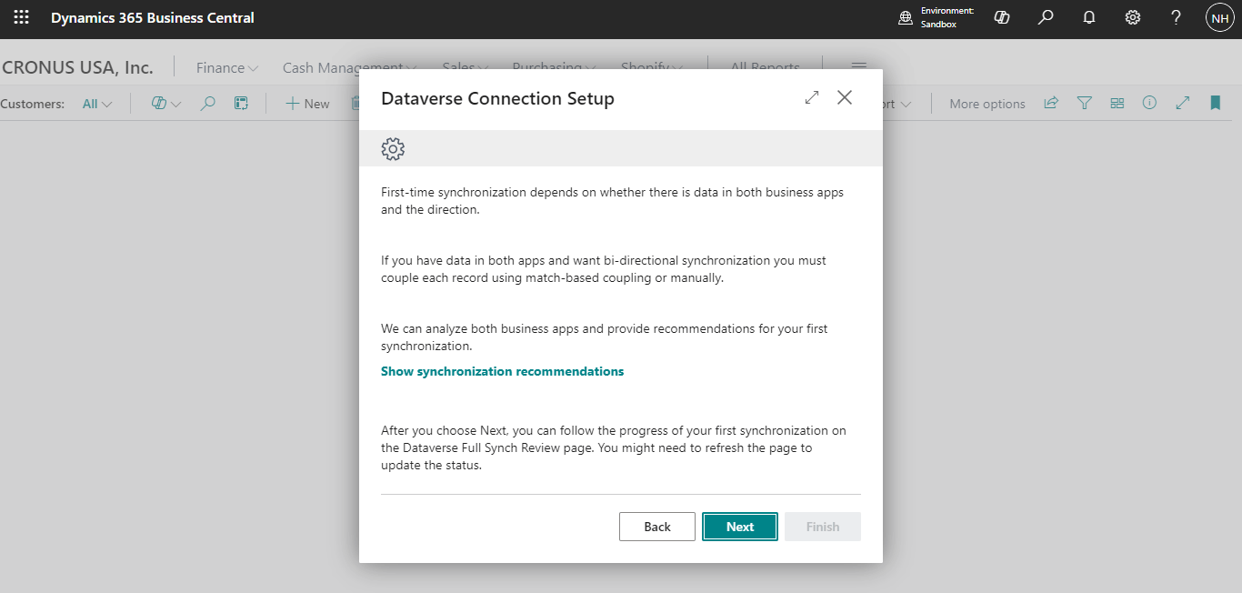
Task: Expand the Customers 'All' view dropdown
Action: [97, 104]
